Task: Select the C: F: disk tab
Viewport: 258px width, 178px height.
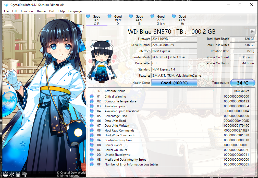Action: point(96,20)
